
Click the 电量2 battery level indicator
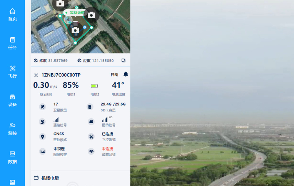pyautogui.click(x=94, y=86)
